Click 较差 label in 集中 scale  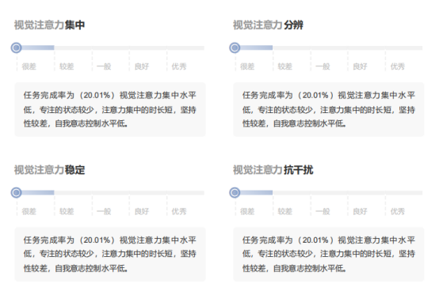click(67, 66)
